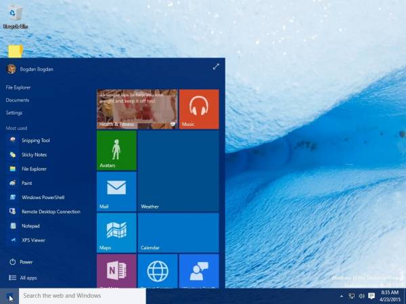Click the Bogdan Bogdan user avatar
406x304 pixels.
tap(11, 69)
